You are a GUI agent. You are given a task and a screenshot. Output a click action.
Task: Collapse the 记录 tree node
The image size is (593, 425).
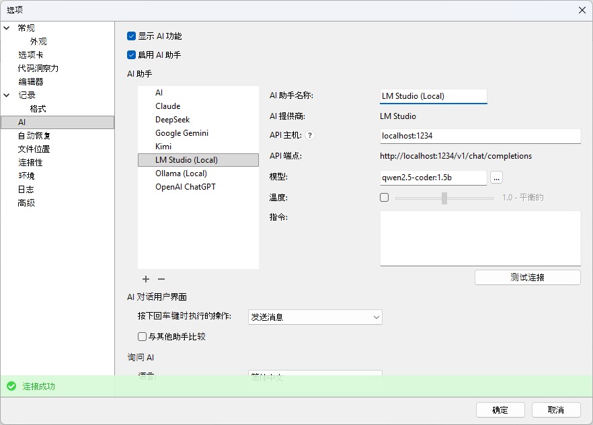[7, 95]
